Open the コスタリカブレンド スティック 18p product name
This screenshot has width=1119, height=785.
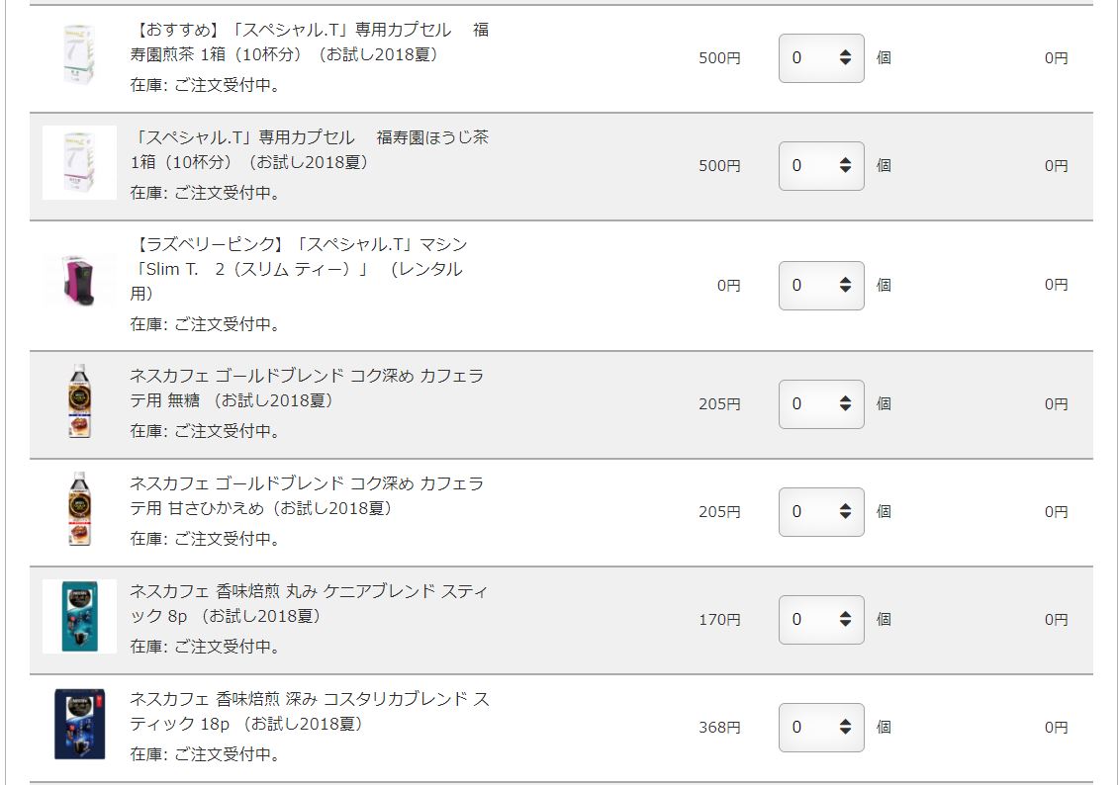pos(310,711)
